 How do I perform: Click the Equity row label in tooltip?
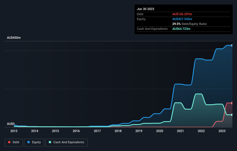[141, 19]
